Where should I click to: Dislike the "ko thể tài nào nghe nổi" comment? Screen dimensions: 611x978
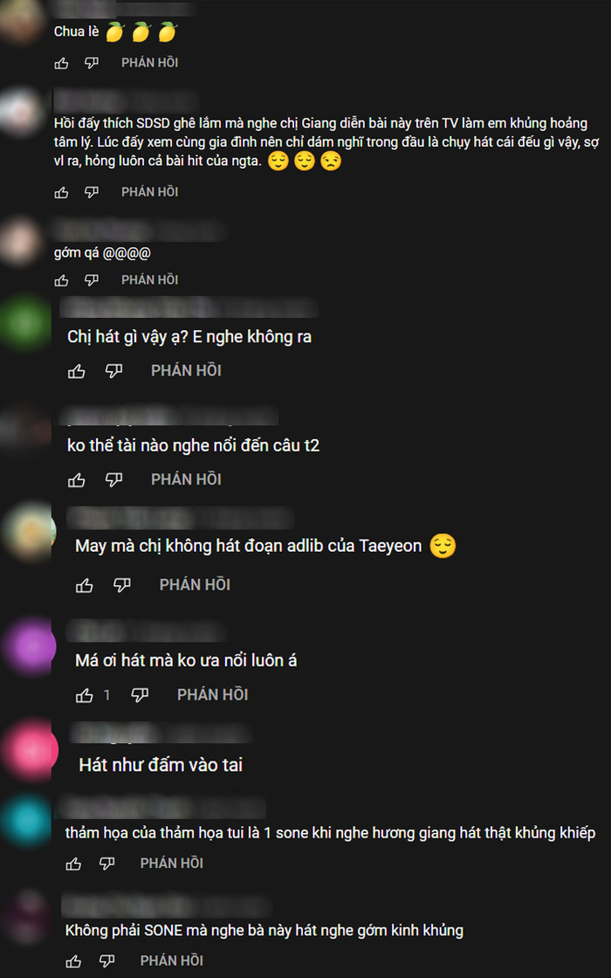point(113,479)
